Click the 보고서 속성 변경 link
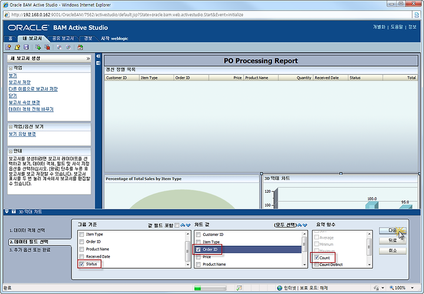The width and height of the screenshot is (424, 294). pos(24,102)
